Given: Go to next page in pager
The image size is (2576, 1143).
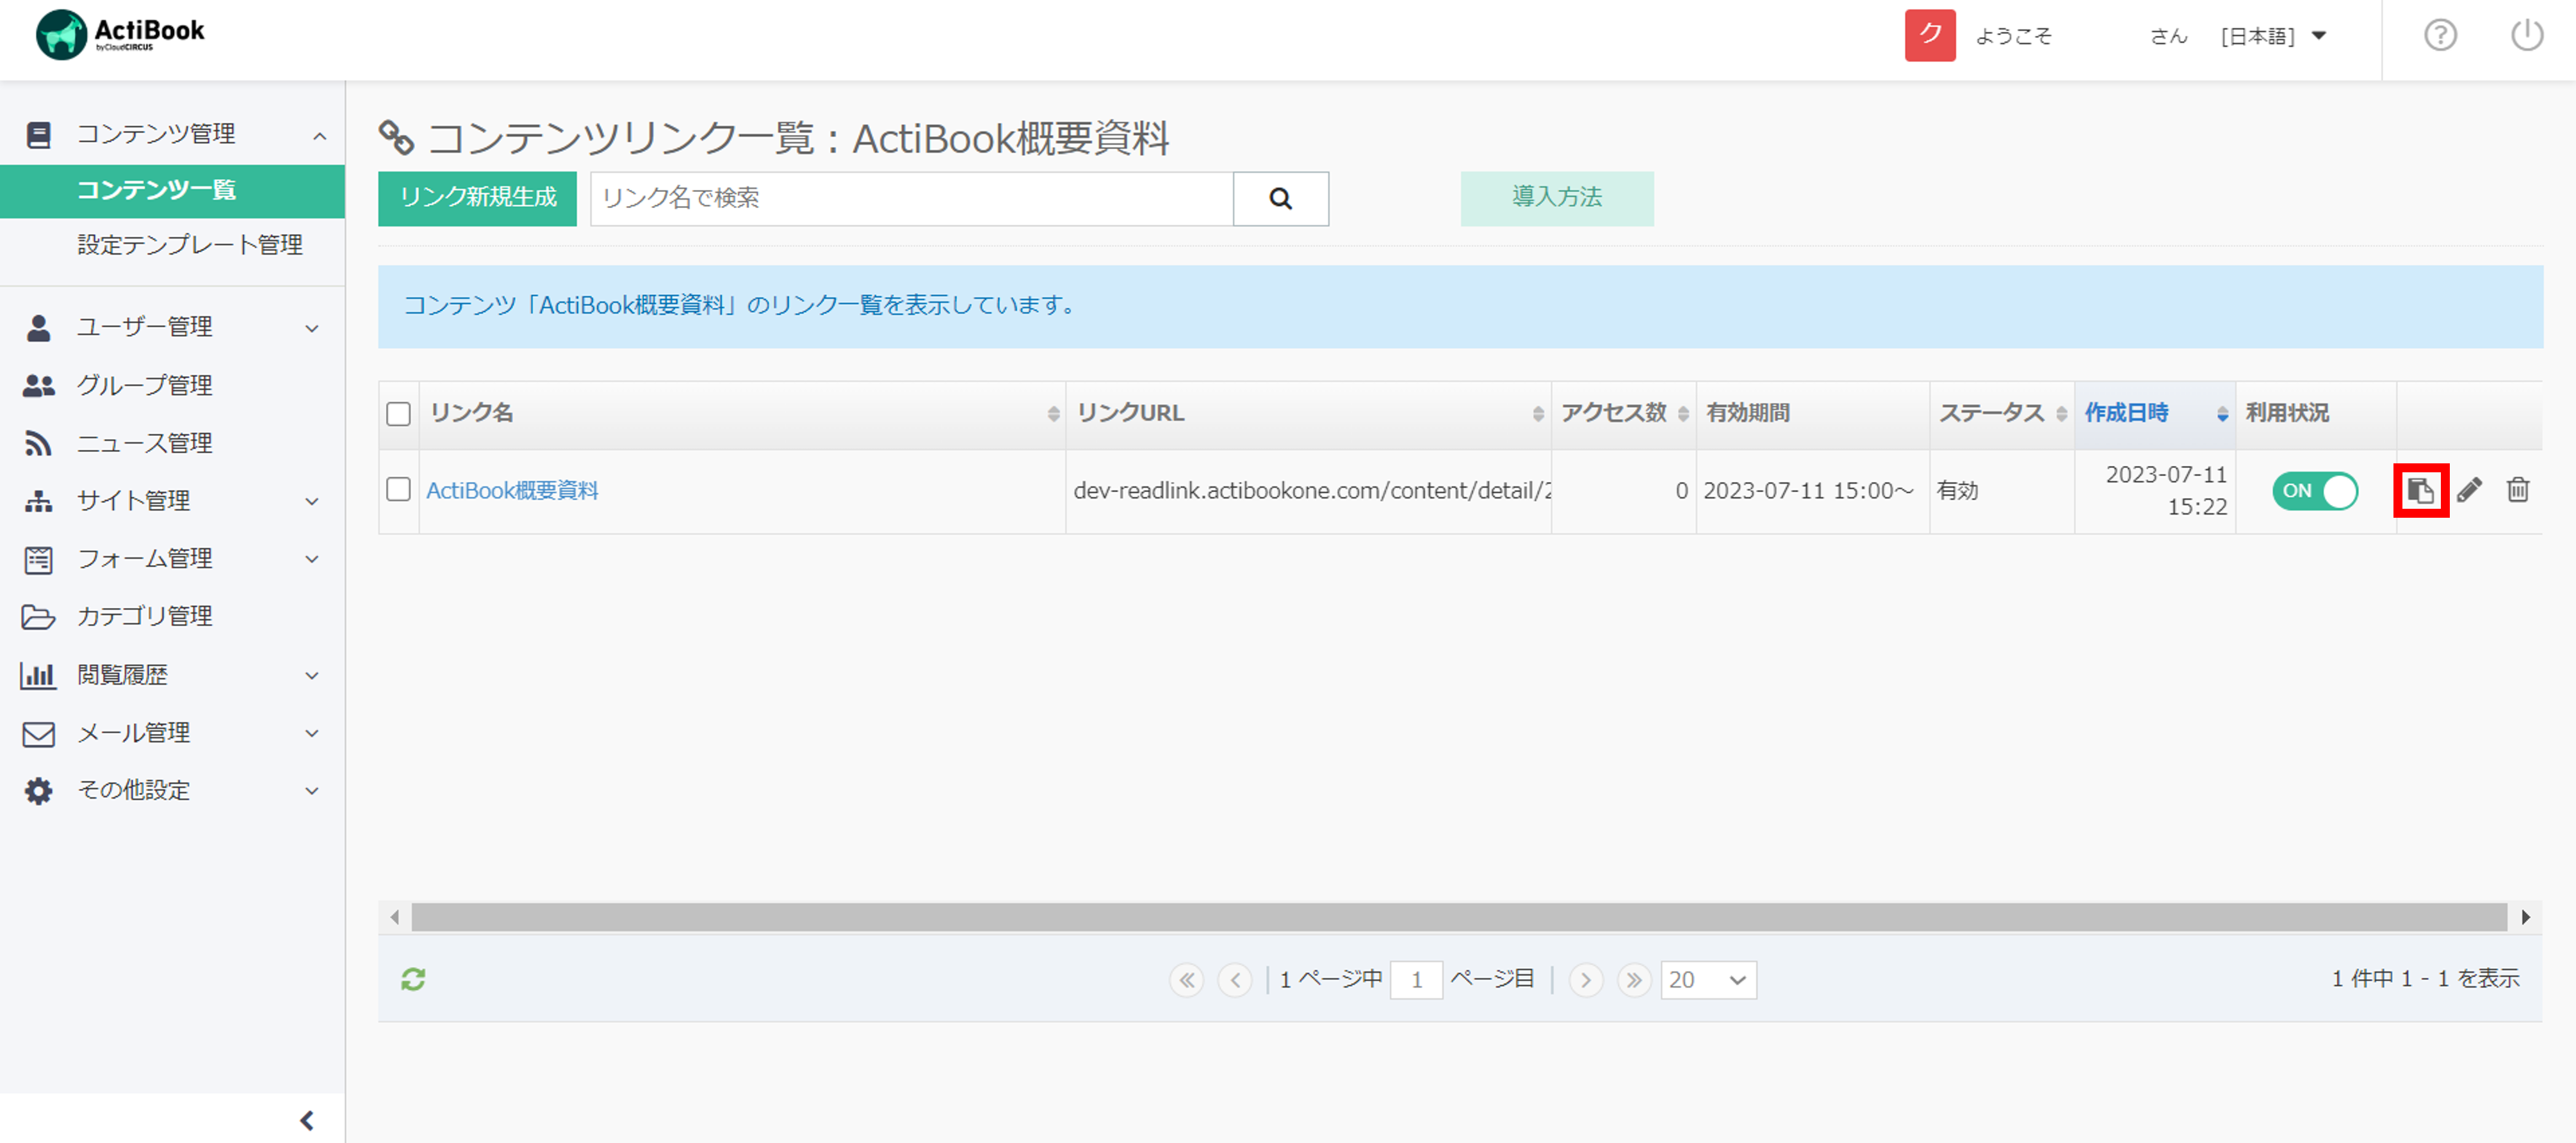Looking at the screenshot, I should pos(1586,980).
